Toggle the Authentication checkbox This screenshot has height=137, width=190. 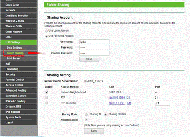[x=86, y=120]
